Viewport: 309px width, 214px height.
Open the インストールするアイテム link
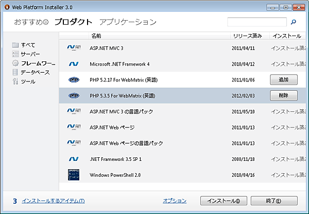coord(53,201)
